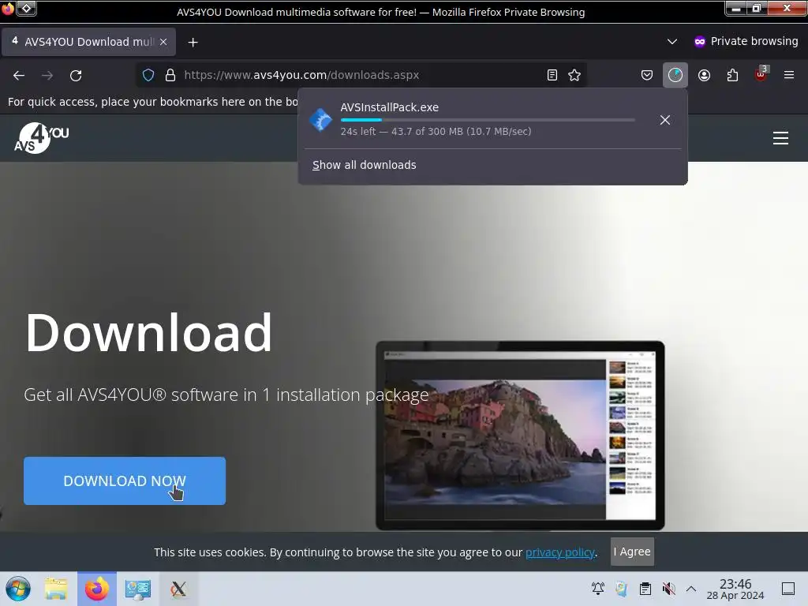Screen dimensions: 808x606
Task: Accept cookies with I Agree button
Action: pos(632,552)
